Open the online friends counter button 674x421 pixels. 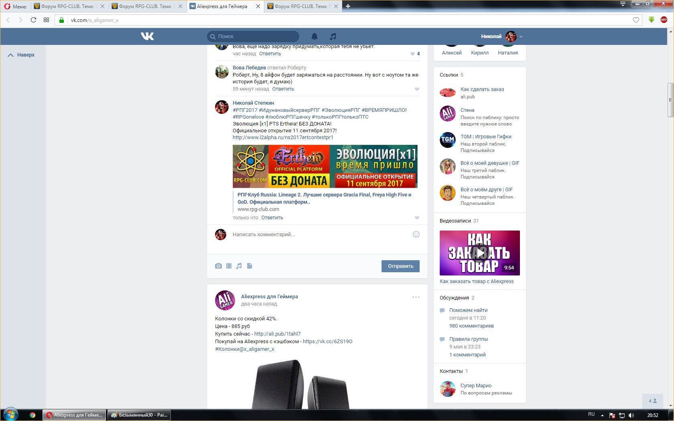tap(653, 401)
